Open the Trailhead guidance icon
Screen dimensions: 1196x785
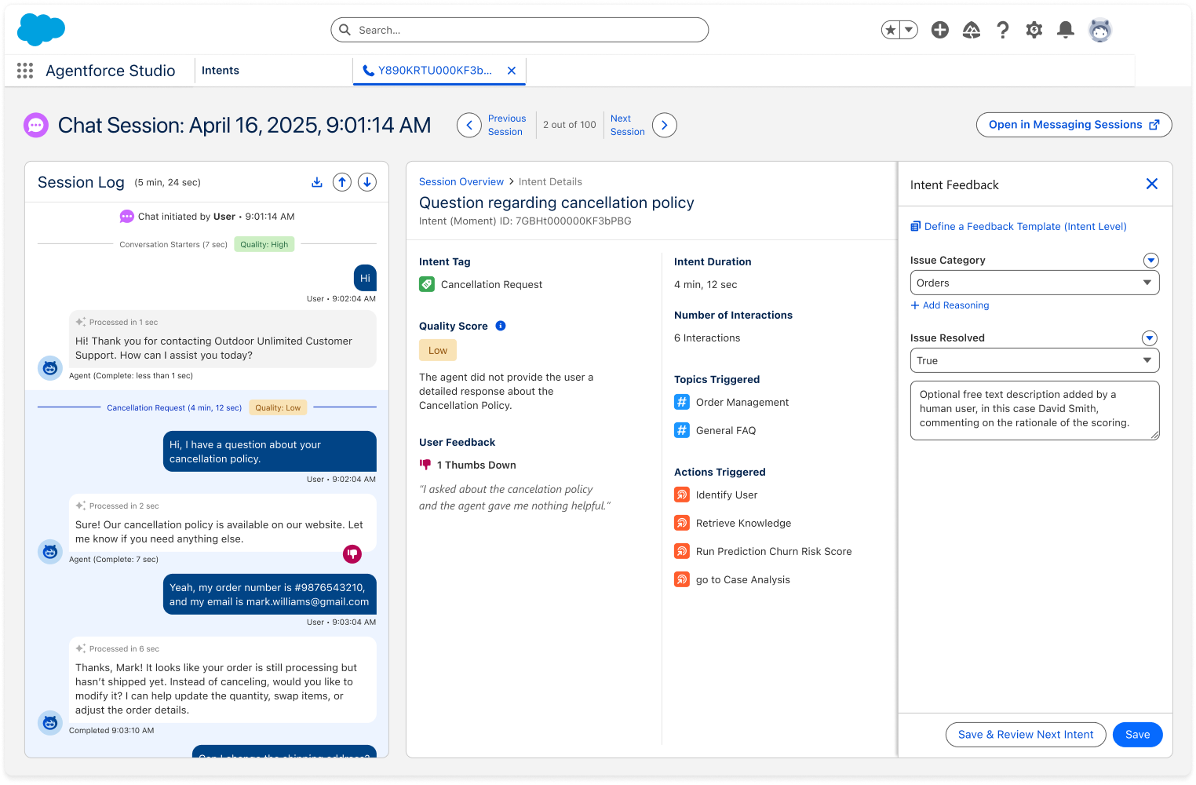pyautogui.click(x=972, y=30)
